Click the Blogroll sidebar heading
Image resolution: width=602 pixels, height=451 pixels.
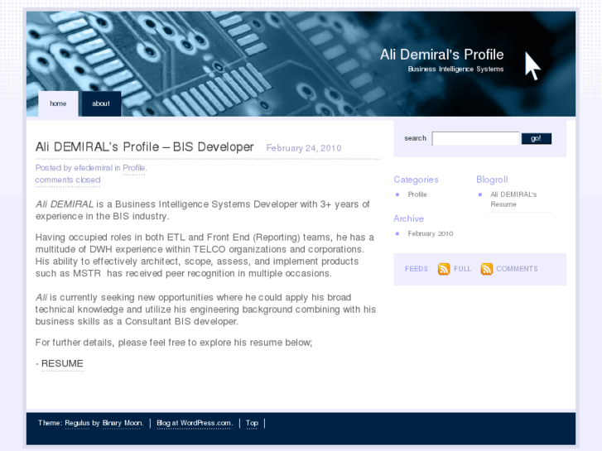(x=492, y=180)
